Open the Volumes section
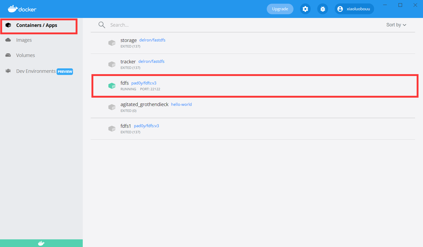The width and height of the screenshot is (423, 247). tap(25, 55)
